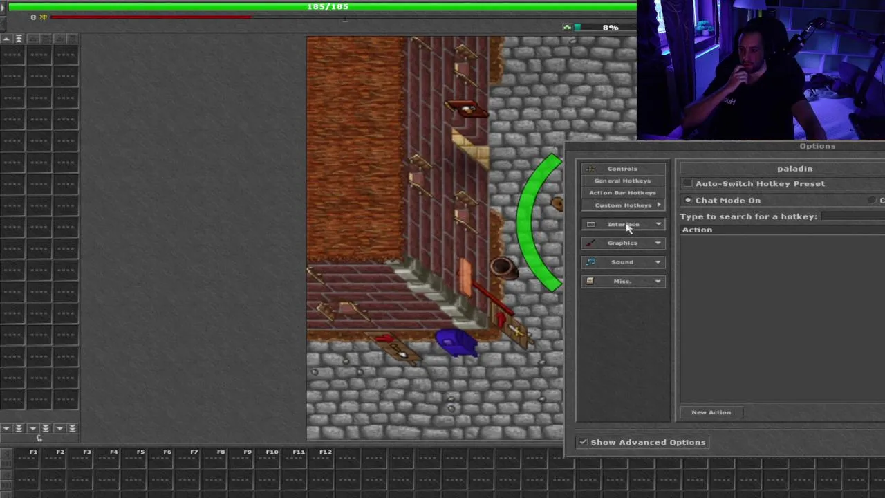
Task: Click the lock icon below left action bar
Action: tap(39, 438)
